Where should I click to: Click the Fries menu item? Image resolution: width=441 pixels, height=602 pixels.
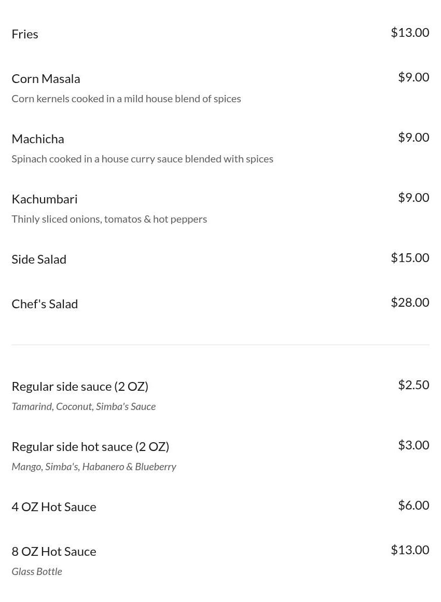pyautogui.click(x=25, y=34)
